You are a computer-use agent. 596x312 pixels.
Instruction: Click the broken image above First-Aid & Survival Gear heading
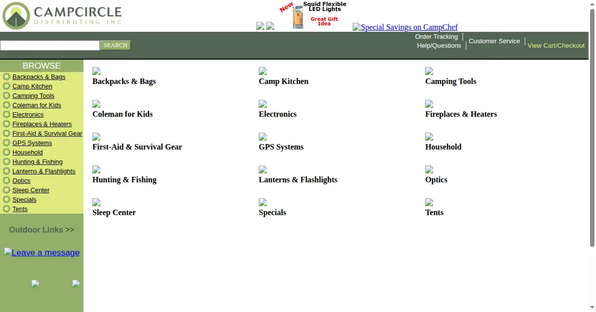click(96, 137)
